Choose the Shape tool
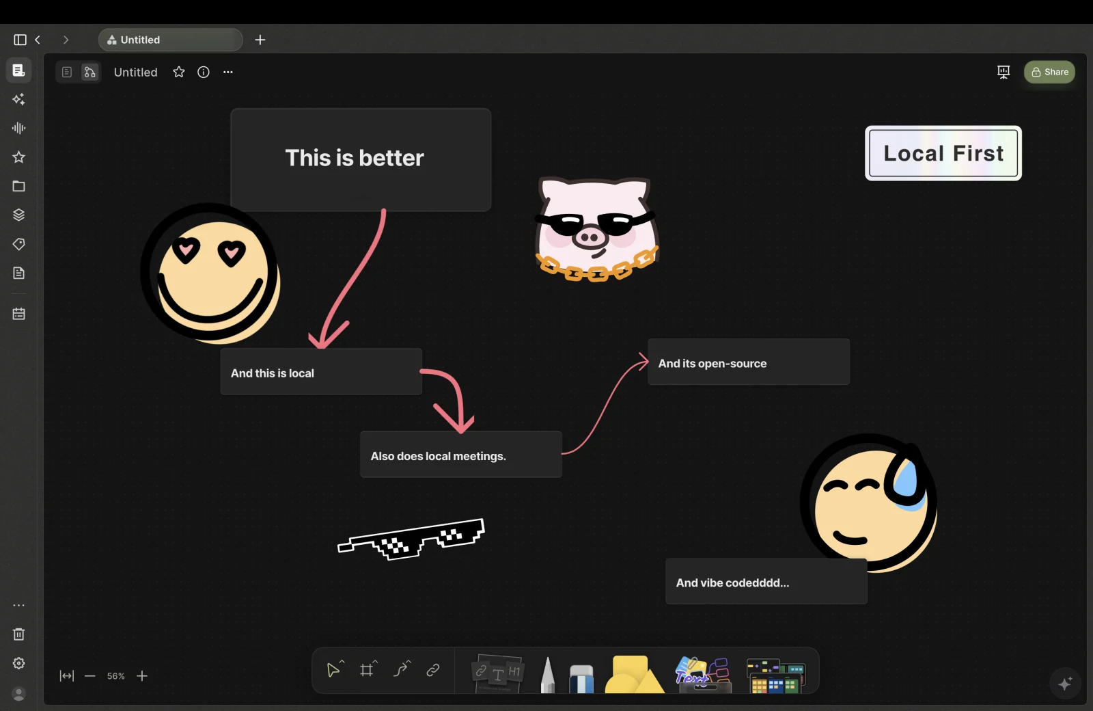This screenshot has width=1093, height=711. pos(634,674)
